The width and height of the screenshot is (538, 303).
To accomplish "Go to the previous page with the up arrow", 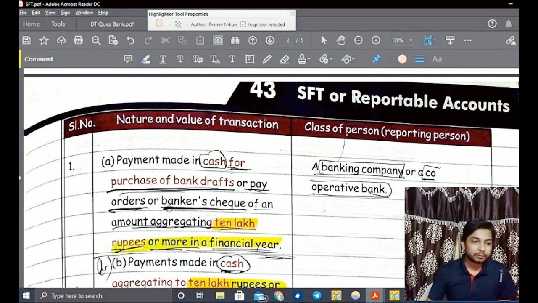I will 253,40.
